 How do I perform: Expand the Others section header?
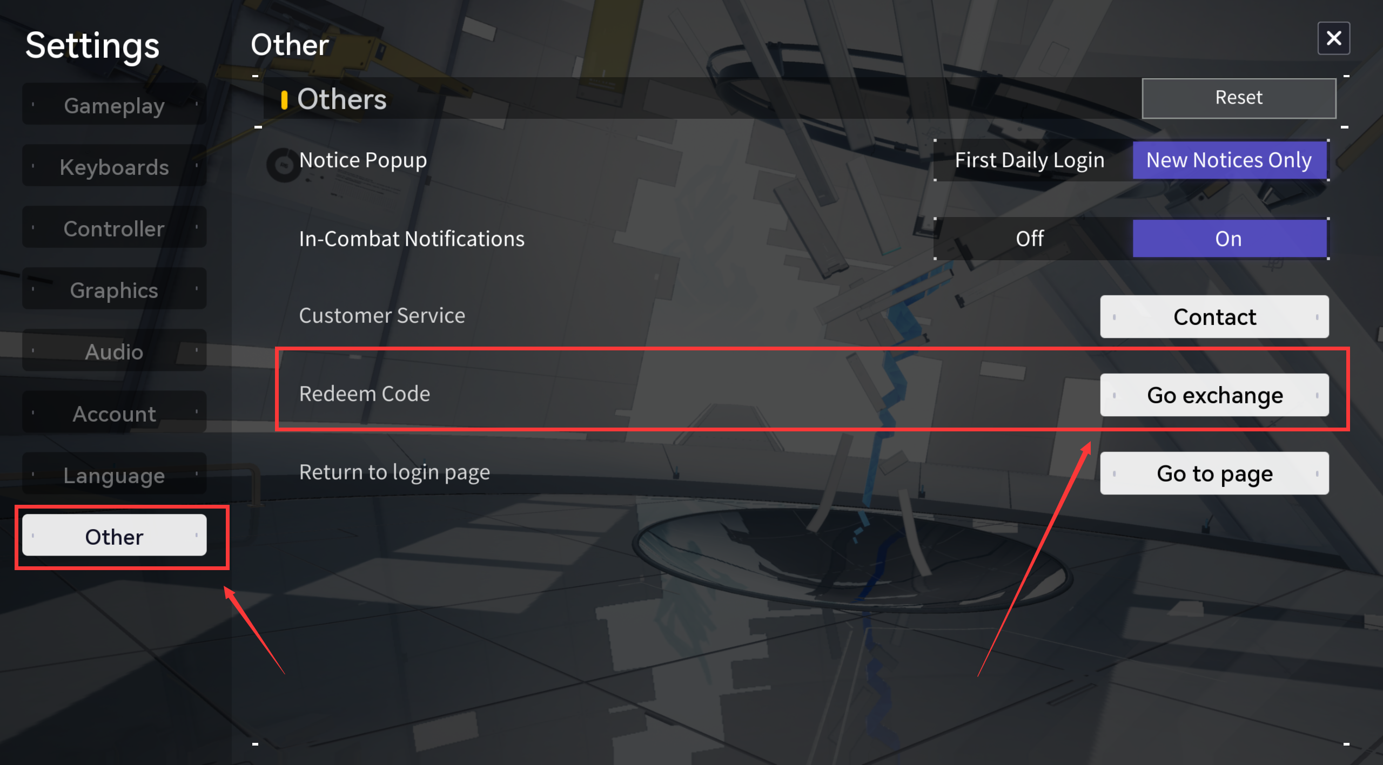tap(343, 100)
